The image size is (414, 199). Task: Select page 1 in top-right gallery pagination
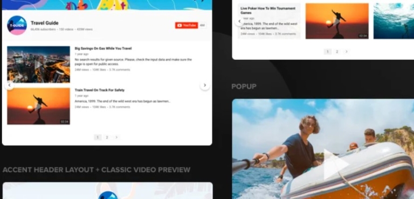[x=328, y=52]
